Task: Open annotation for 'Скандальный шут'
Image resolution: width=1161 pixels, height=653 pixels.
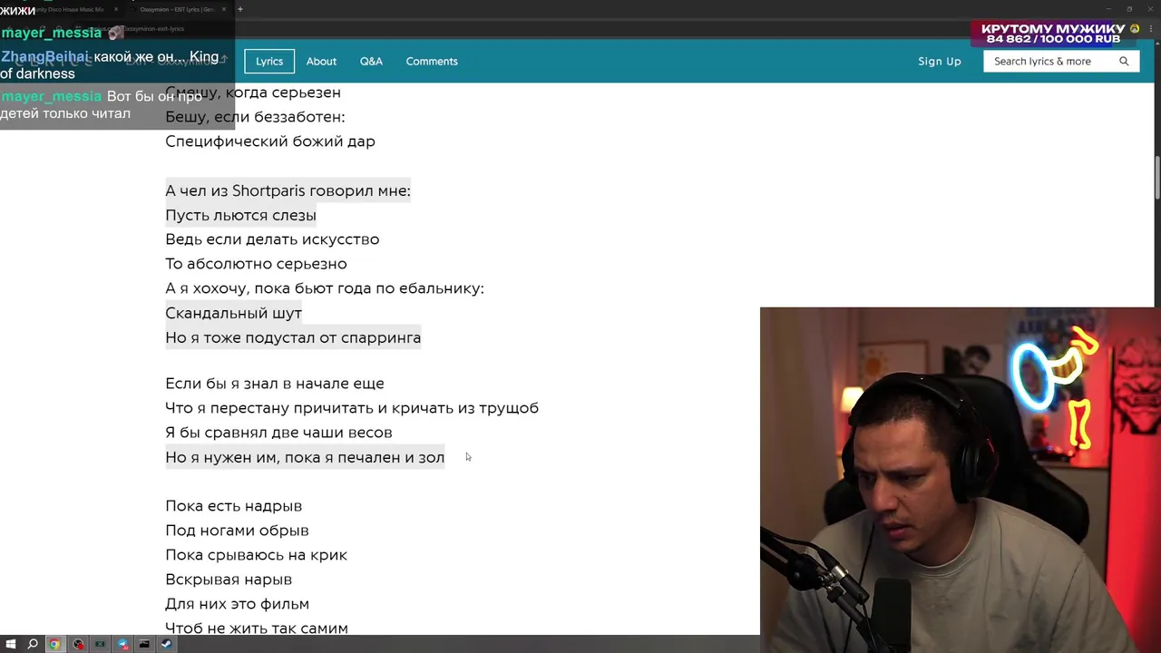Action: pyautogui.click(x=233, y=313)
